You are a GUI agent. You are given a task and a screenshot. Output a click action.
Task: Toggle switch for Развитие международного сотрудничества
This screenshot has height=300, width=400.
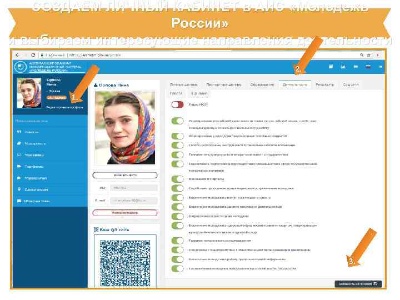[x=177, y=154]
